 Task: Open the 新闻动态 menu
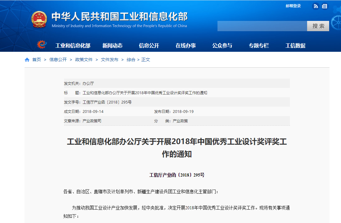click(x=113, y=45)
